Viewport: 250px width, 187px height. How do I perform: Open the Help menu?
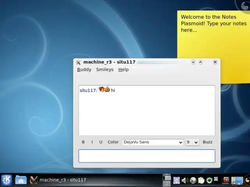pos(123,70)
